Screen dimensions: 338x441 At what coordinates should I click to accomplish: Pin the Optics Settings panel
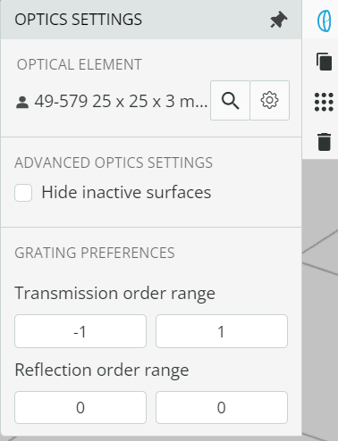(x=279, y=20)
